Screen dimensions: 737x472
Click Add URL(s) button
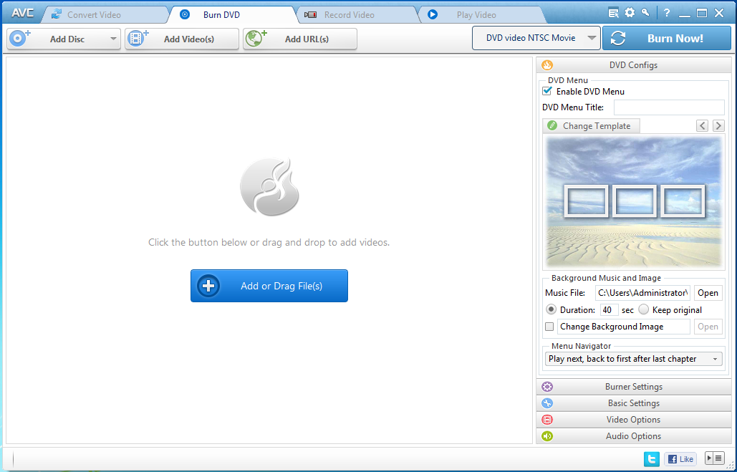pyautogui.click(x=300, y=39)
